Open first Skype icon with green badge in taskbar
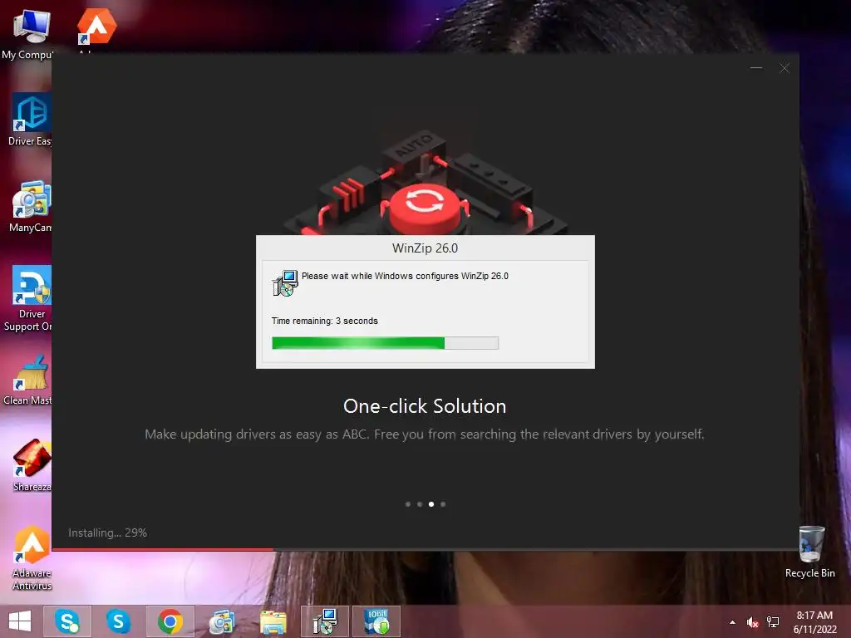851x638 pixels. (66, 621)
